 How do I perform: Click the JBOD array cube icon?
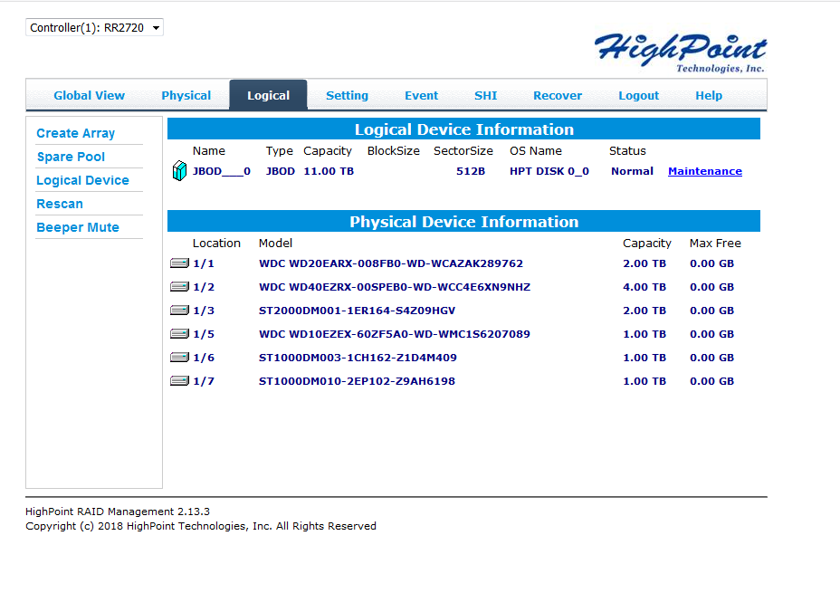tap(179, 171)
